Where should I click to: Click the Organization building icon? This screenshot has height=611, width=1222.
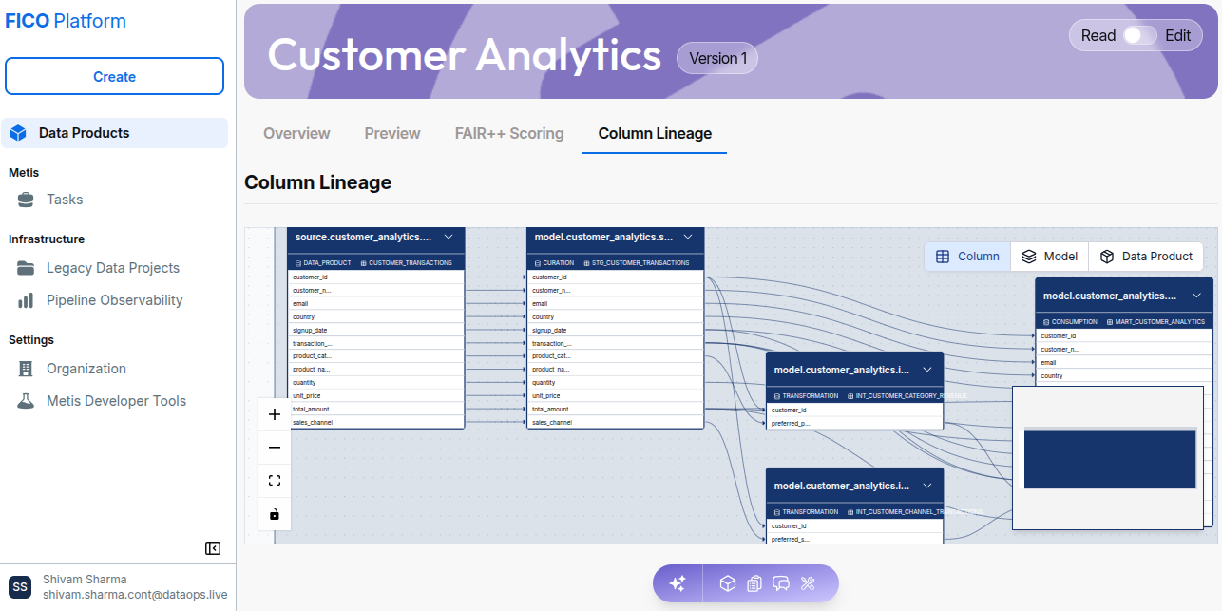[27, 369]
